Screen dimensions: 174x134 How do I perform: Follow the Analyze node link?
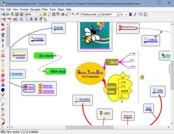153,39
